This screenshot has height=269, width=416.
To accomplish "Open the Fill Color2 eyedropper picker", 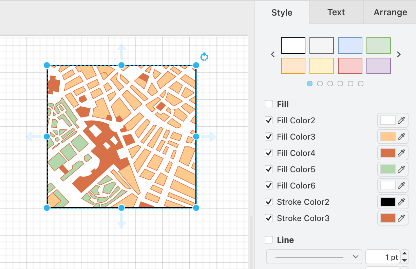I will coord(401,120).
